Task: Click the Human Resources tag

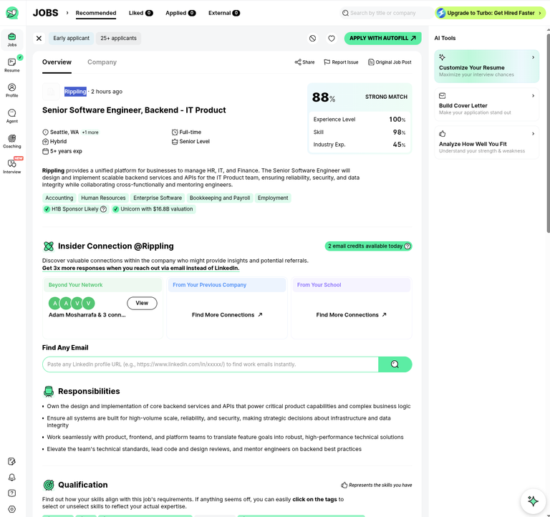Action: tap(103, 198)
